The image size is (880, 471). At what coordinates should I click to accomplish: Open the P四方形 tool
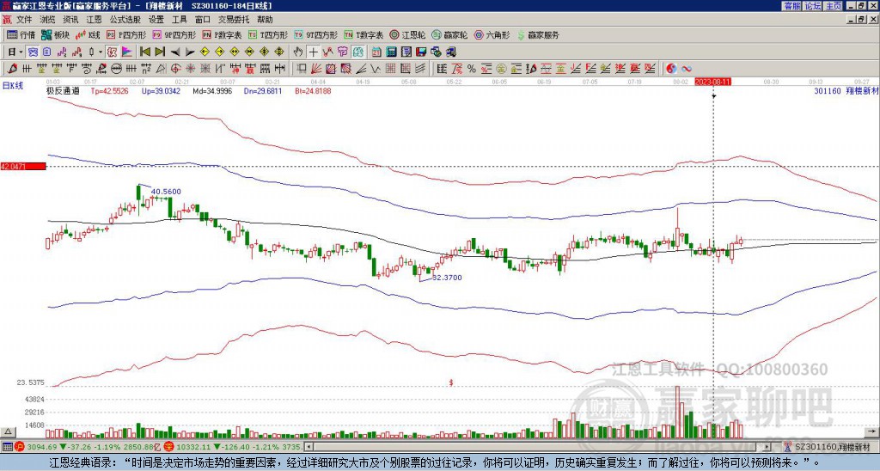(x=127, y=34)
